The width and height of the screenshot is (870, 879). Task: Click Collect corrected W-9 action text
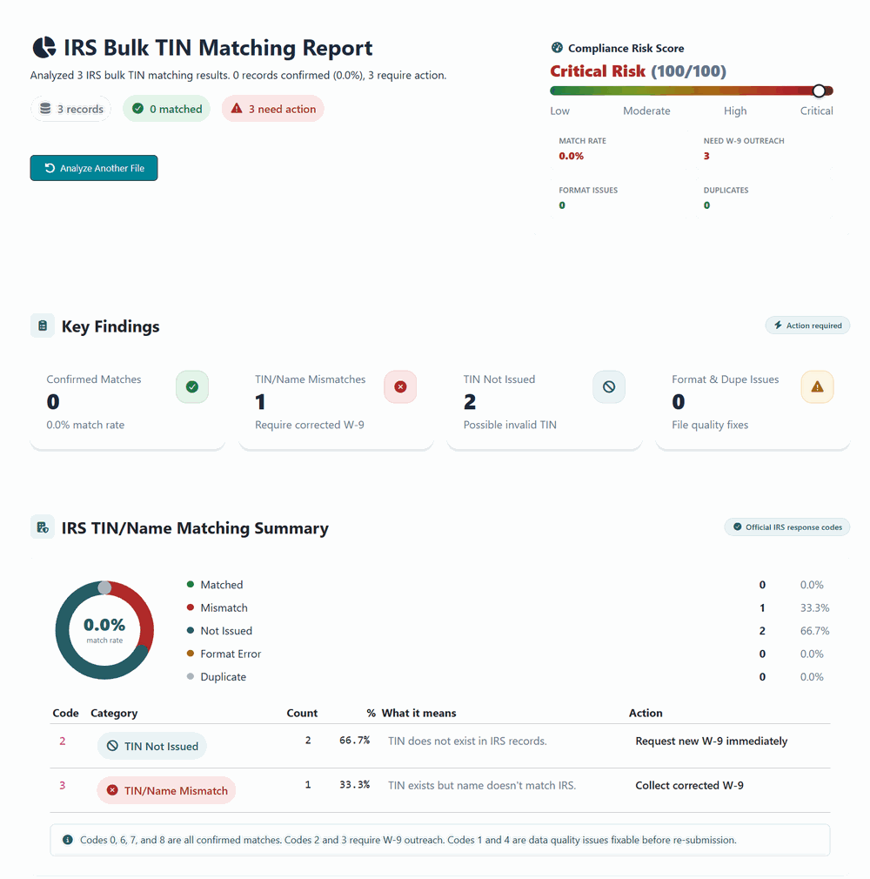click(690, 785)
